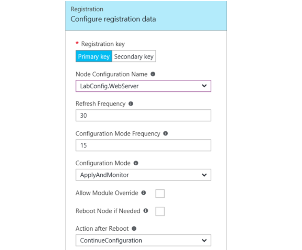Click the Refresh Frequency info icon
The width and height of the screenshot is (302, 250).
coord(131,104)
